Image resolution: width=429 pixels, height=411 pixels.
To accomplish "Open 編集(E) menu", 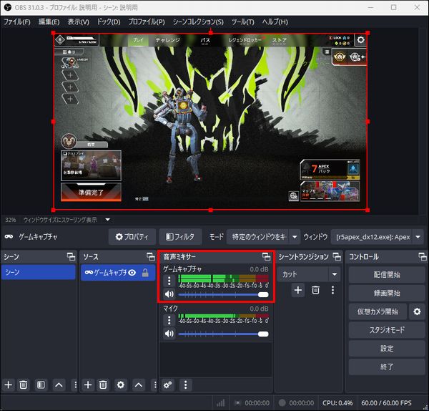I will point(49,21).
